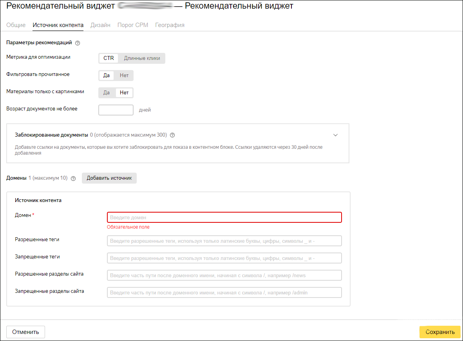Switch to the Общие tab
Image resolution: width=463 pixels, height=341 pixels.
click(16, 25)
